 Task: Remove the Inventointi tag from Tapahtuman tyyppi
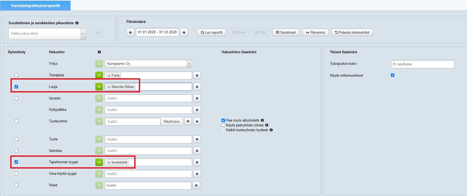coord(109,162)
